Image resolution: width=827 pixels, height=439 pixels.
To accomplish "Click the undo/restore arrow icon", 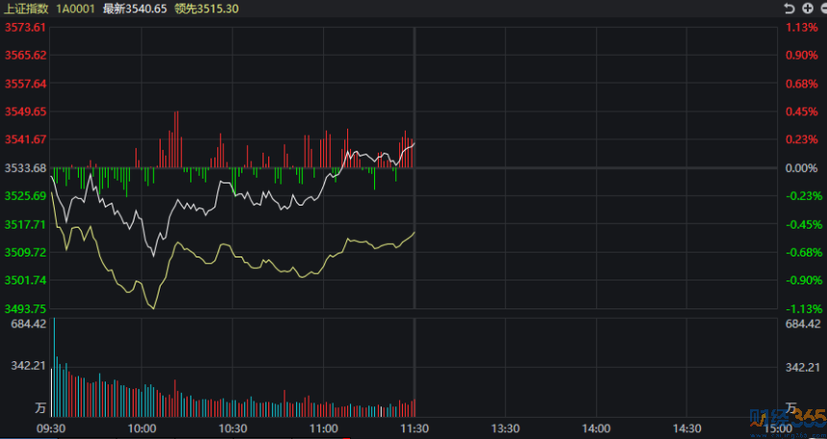I will tap(788, 9).
